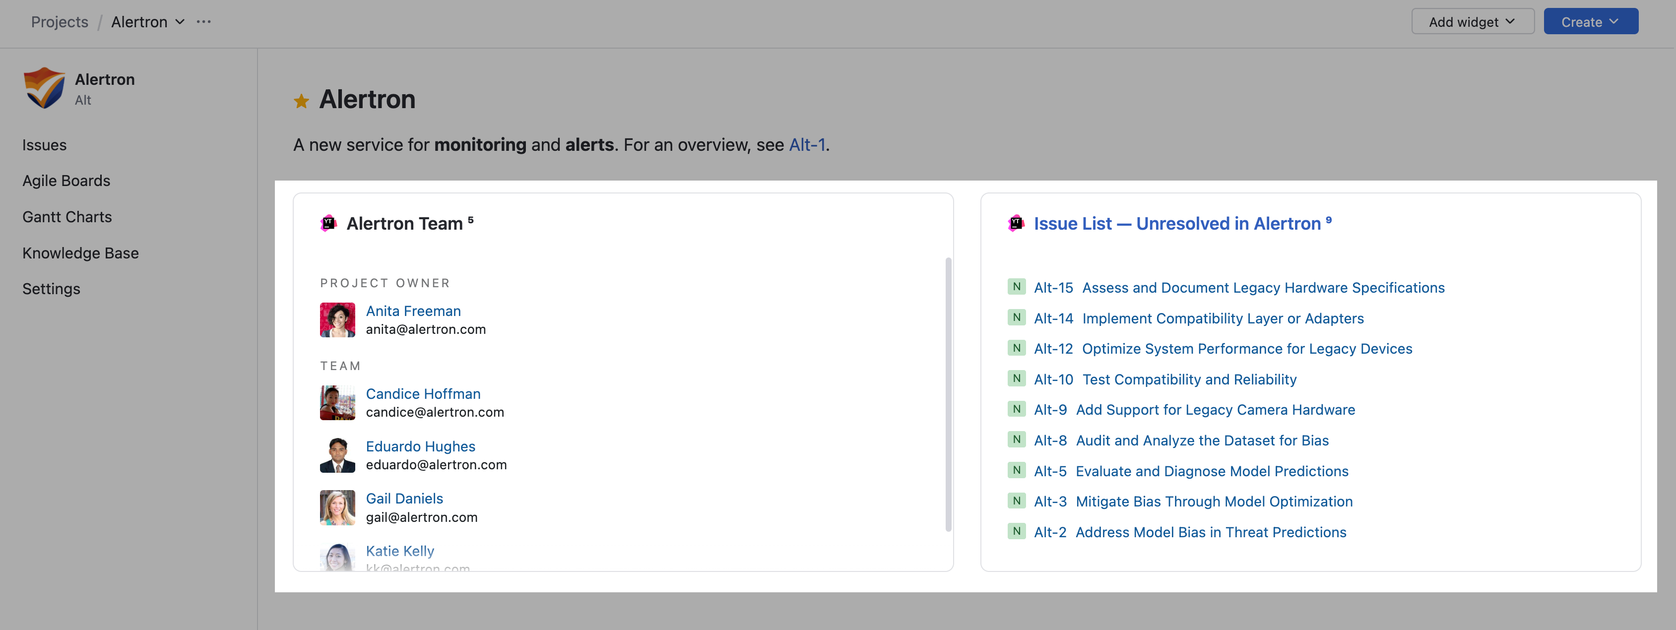Screen dimensions: 1676x630
Task: Click Gail Daniels's avatar
Action: (x=338, y=507)
